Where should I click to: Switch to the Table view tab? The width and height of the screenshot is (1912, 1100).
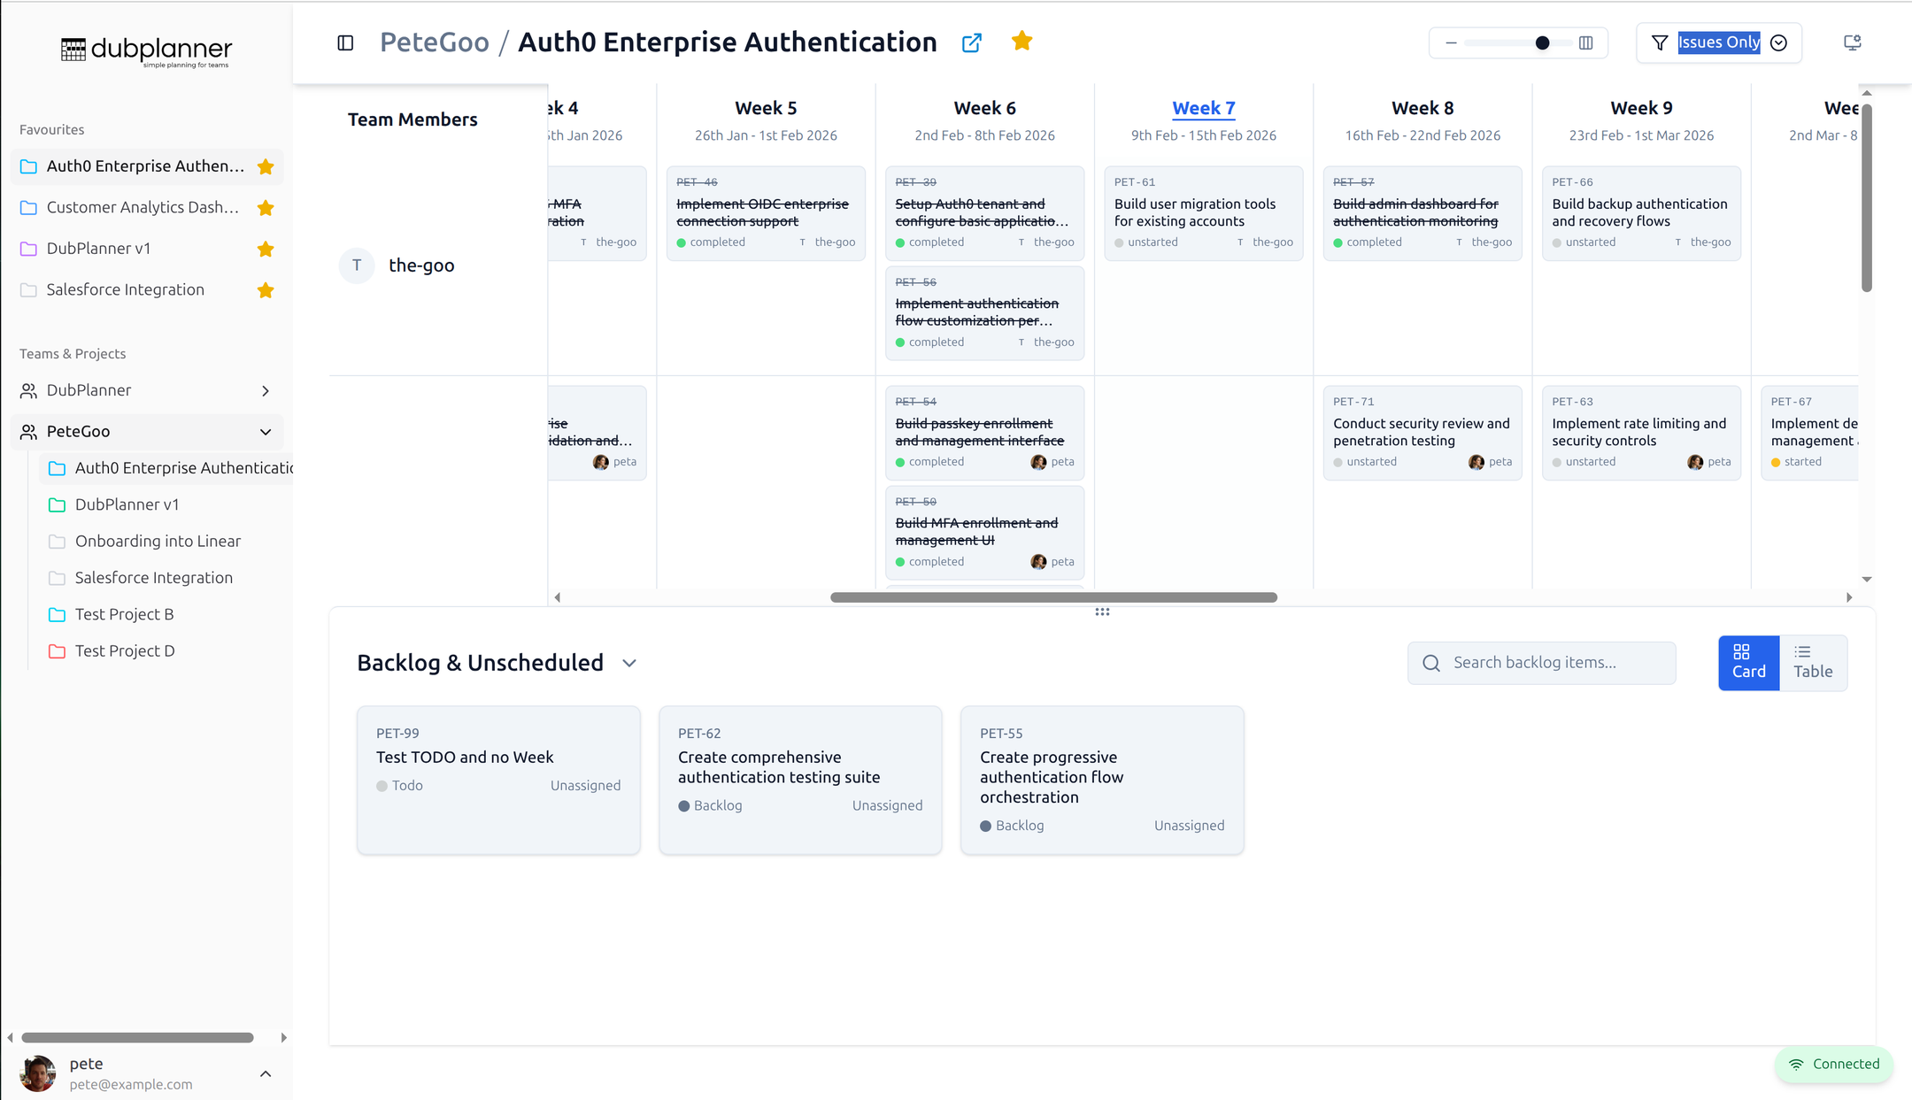(1811, 662)
